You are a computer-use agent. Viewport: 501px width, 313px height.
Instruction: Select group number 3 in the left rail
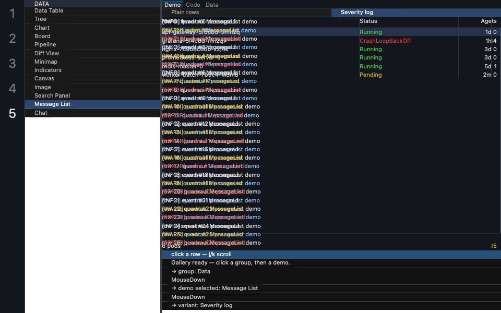(13, 63)
